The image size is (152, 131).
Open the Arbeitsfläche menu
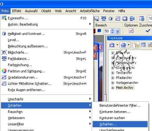tap(90, 11)
